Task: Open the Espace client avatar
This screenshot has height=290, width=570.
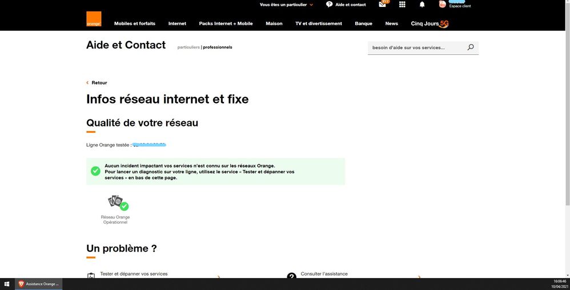Action: click(x=443, y=5)
